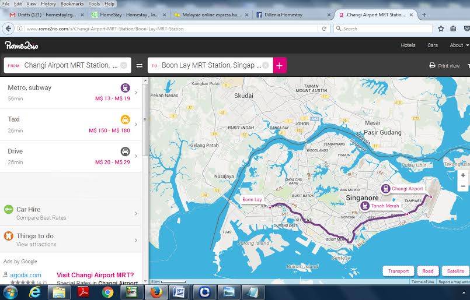Clear the To field text
The width and height of the screenshot is (470, 300).
(265, 65)
